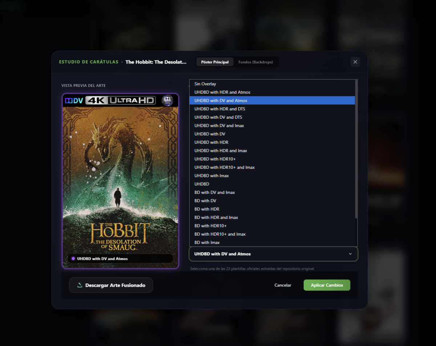Click the purple dot in overlay label
This screenshot has width=436, height=346.
click(x=73, y=259)
